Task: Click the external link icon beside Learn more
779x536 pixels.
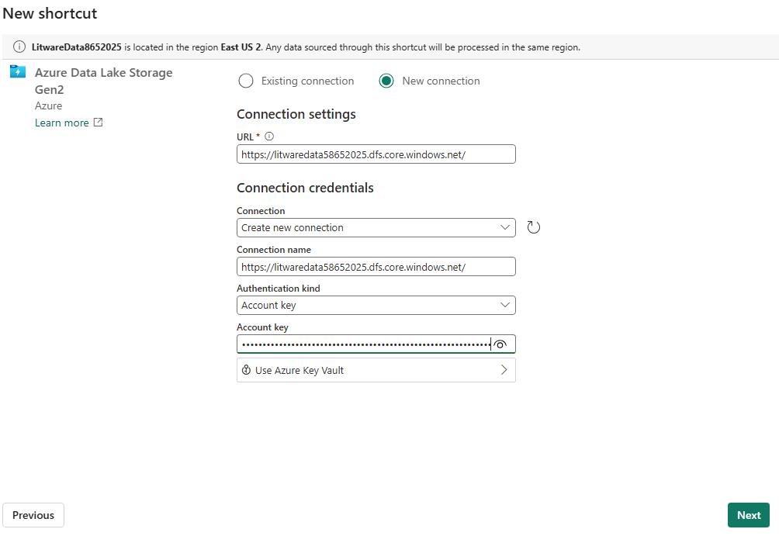Action: click(99, 123)
